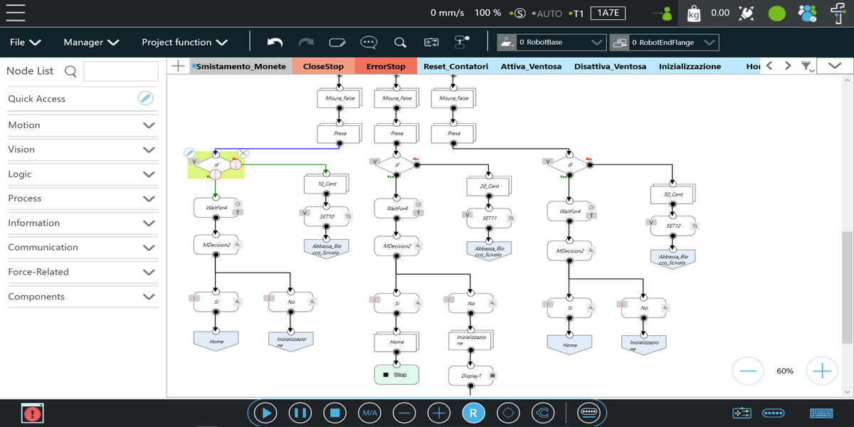Click the edit pencil on selected IF node
Image resolution: width=854 pixels, height=427 pixels.
coord(190,152)
